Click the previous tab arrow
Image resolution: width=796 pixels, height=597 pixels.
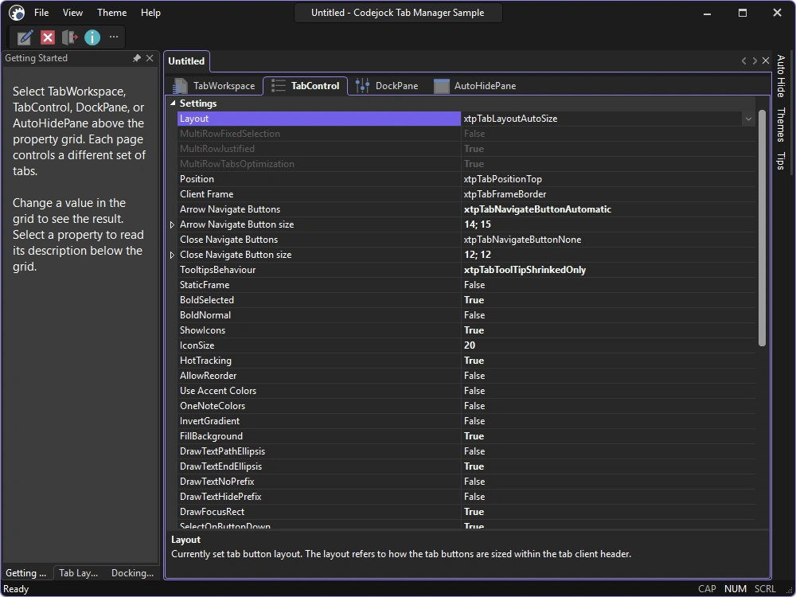point(743,61)
